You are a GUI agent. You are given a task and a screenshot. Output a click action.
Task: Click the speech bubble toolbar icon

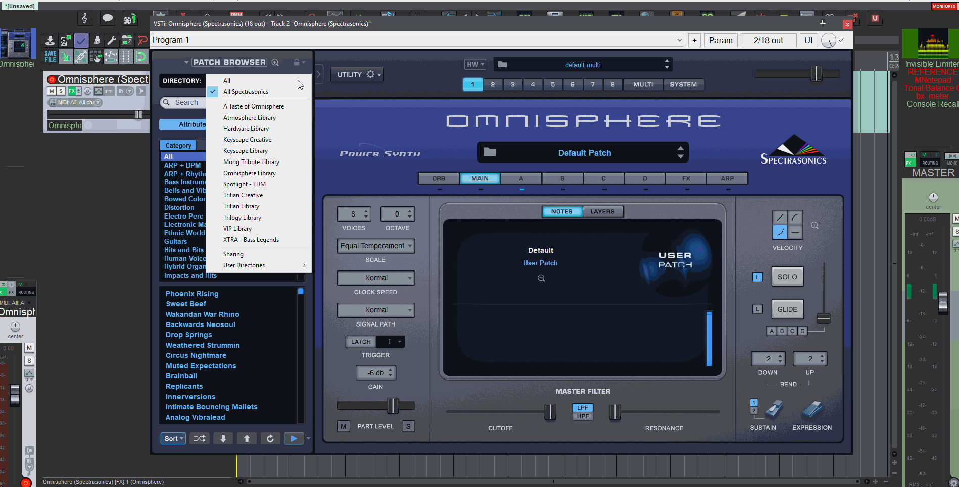108,19
